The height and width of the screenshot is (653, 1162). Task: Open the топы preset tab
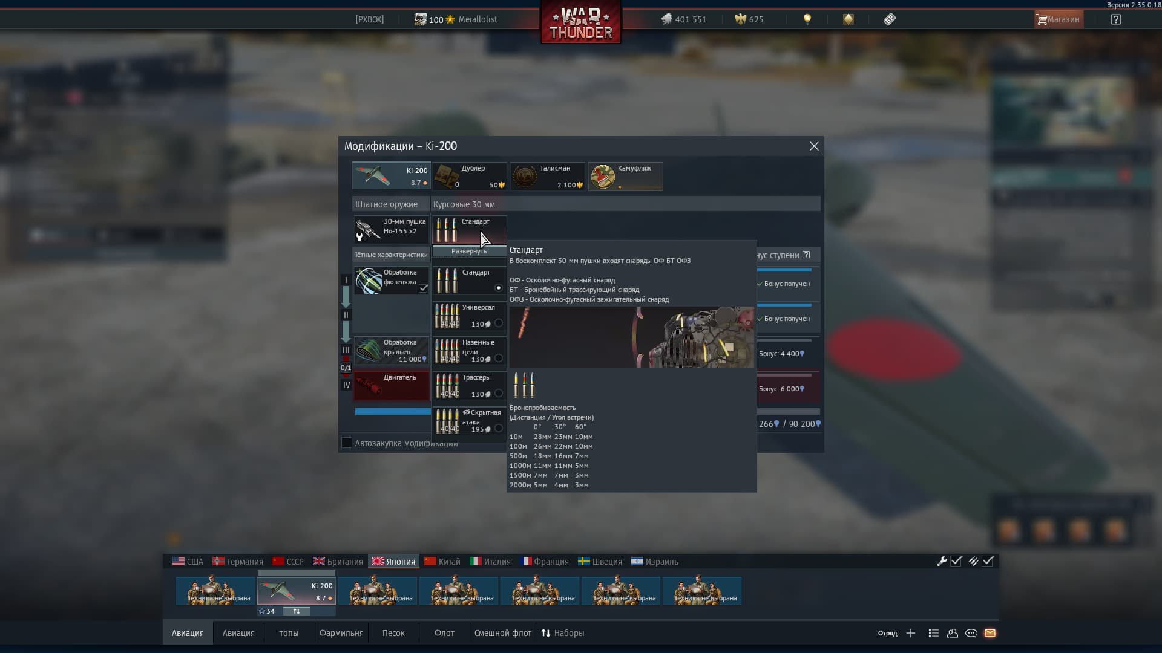[x=289, y=633]
